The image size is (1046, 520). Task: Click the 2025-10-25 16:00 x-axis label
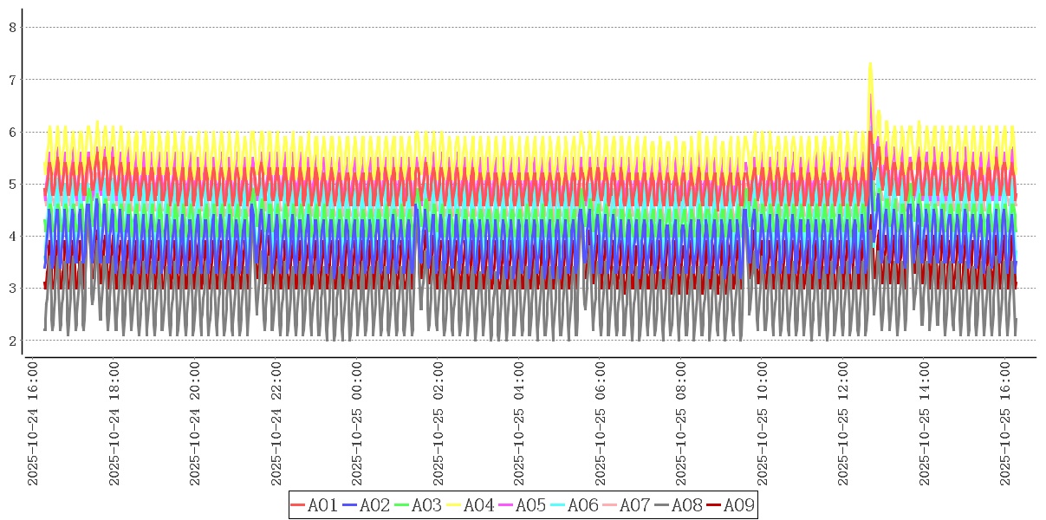[x=1006, y=424]
